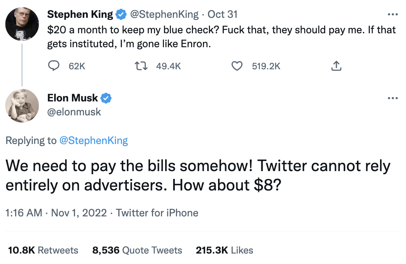Click the @StephenKing handle in the first tweet
This screenshot has width=406, height=264.
(164, 15)
